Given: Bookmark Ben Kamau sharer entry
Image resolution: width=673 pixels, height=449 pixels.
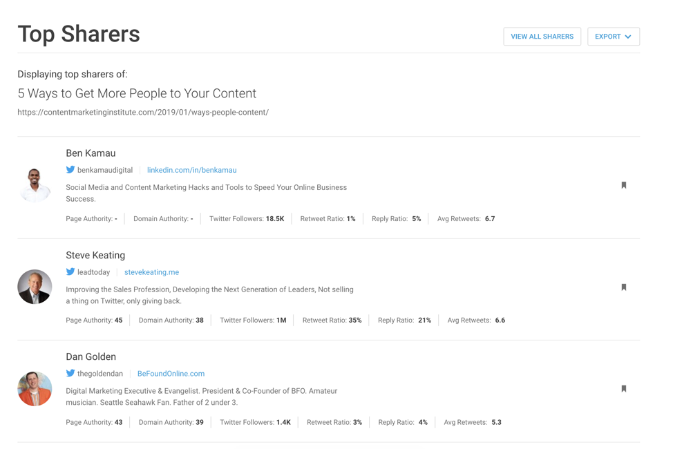Looking at the screenshot, I should pyautogui.click(x=624, y=185).
